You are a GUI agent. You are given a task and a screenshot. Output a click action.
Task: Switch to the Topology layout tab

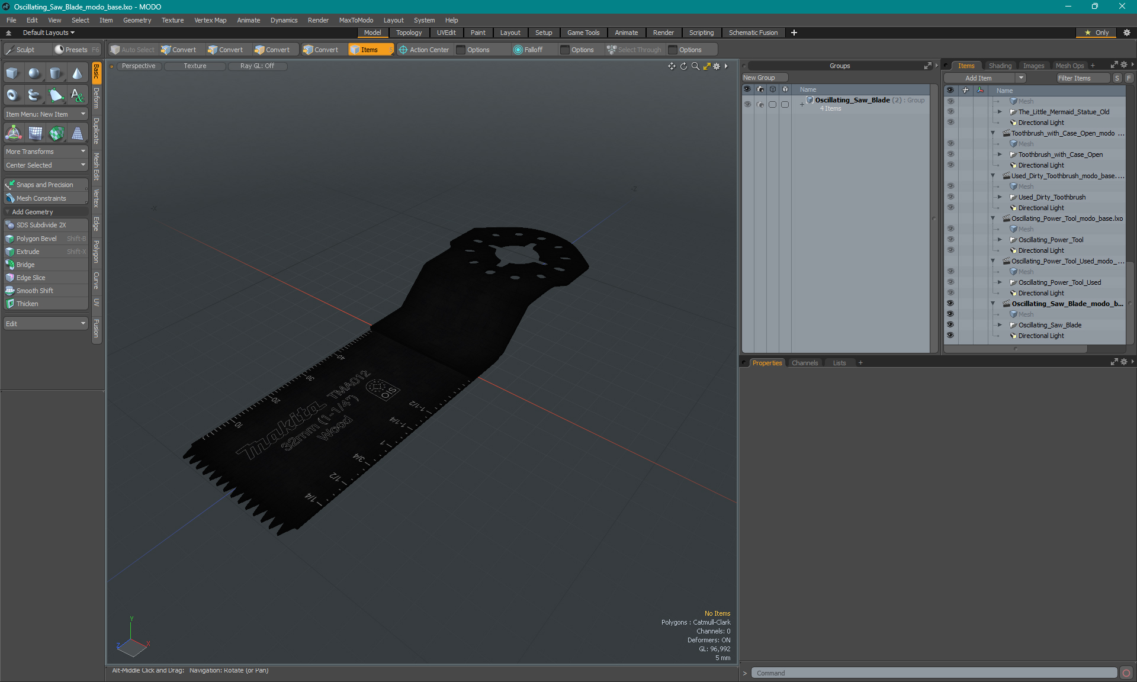[x=409, y=33]
